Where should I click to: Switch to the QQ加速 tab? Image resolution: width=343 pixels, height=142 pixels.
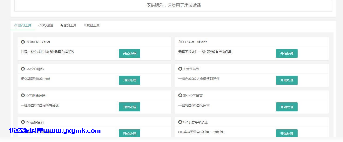coord(46,25)
